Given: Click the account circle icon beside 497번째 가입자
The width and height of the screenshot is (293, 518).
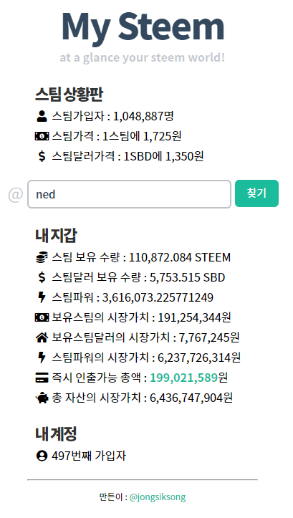Looking at the screenshot, I should (42, 456).
